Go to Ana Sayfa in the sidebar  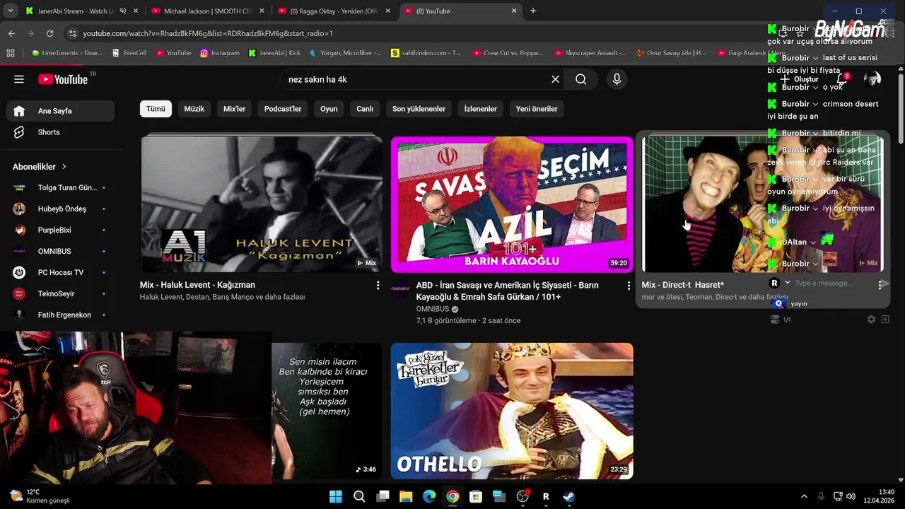click(x=60, y=111)
